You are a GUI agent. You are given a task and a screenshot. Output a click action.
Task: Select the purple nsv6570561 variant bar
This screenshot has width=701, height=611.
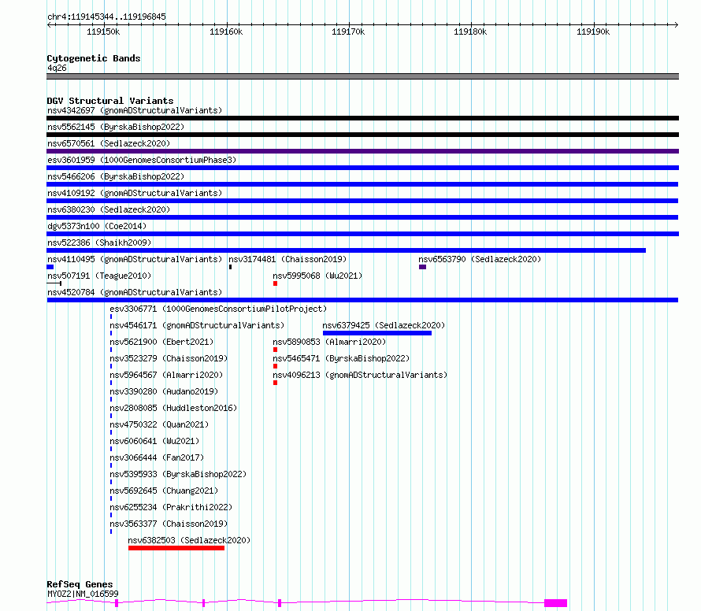362,151
